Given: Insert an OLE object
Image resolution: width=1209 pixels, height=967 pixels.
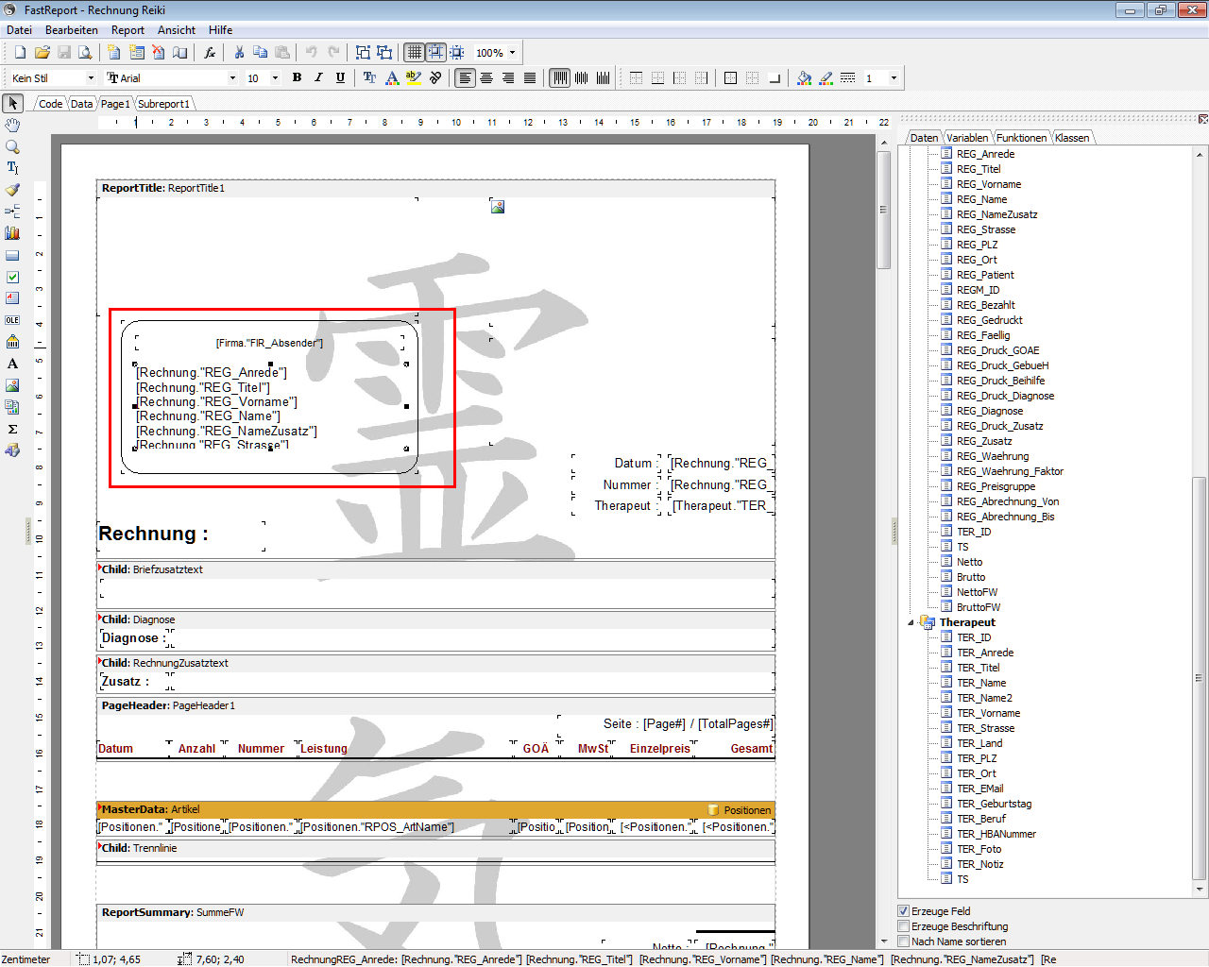Looking at the screenshot, I should (x=12, y=320).
